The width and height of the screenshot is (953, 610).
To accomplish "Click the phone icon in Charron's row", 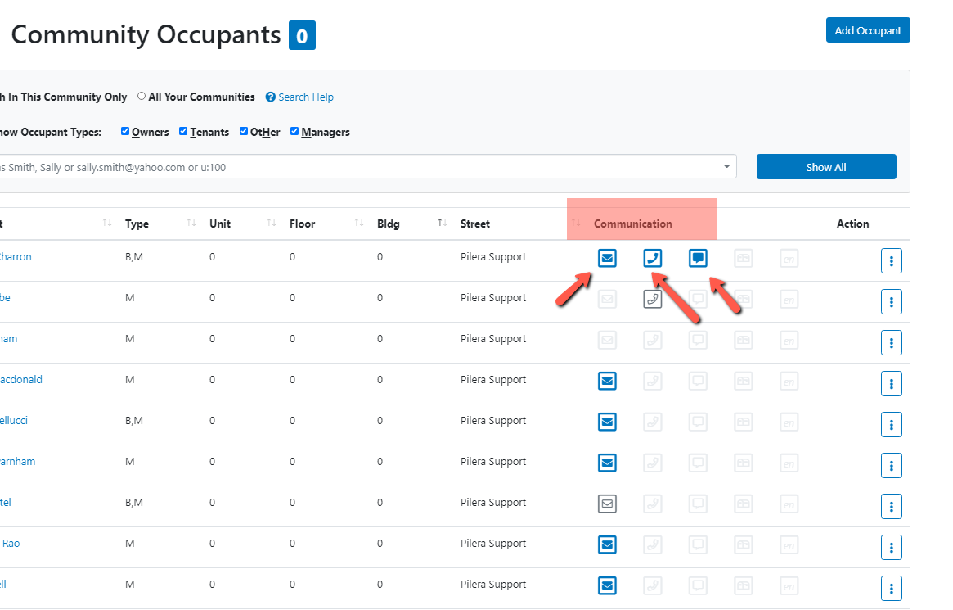I will [652, 259].
